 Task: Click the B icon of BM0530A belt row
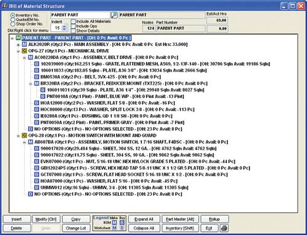click(37, 77)
